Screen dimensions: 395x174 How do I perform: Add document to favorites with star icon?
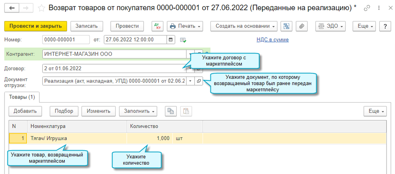click(x=41, y=8)
